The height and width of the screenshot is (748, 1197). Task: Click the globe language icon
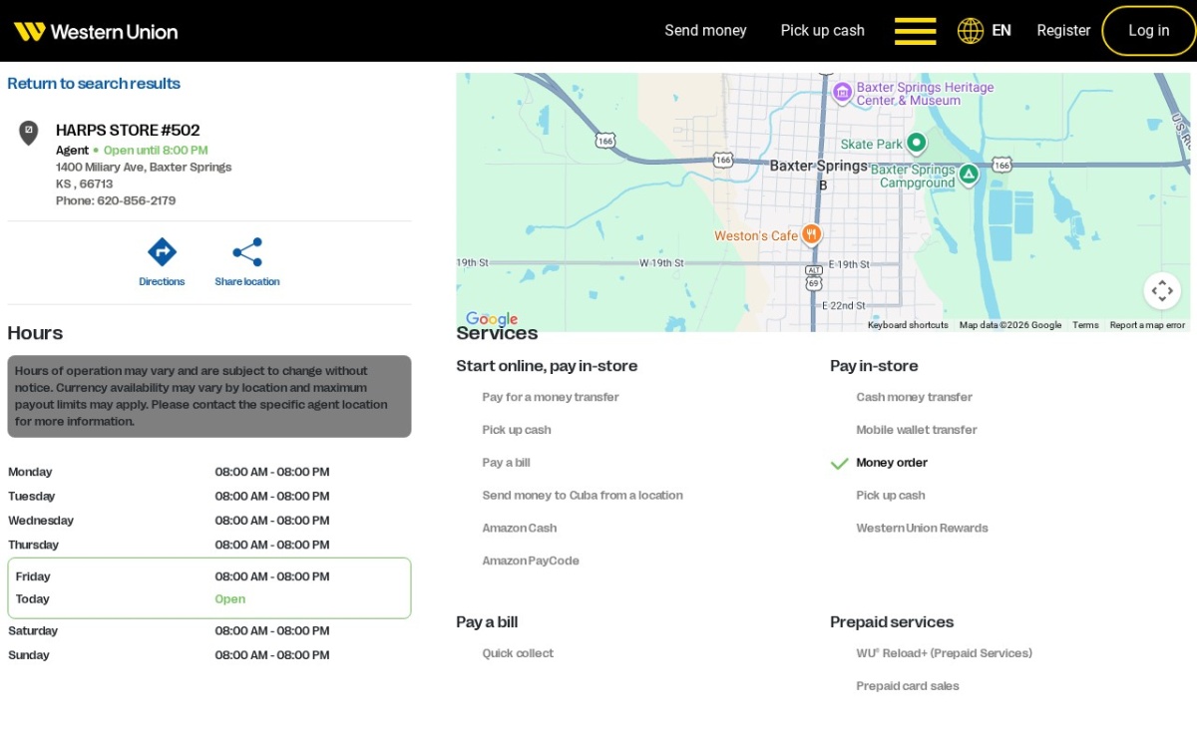tap(971, 31)
